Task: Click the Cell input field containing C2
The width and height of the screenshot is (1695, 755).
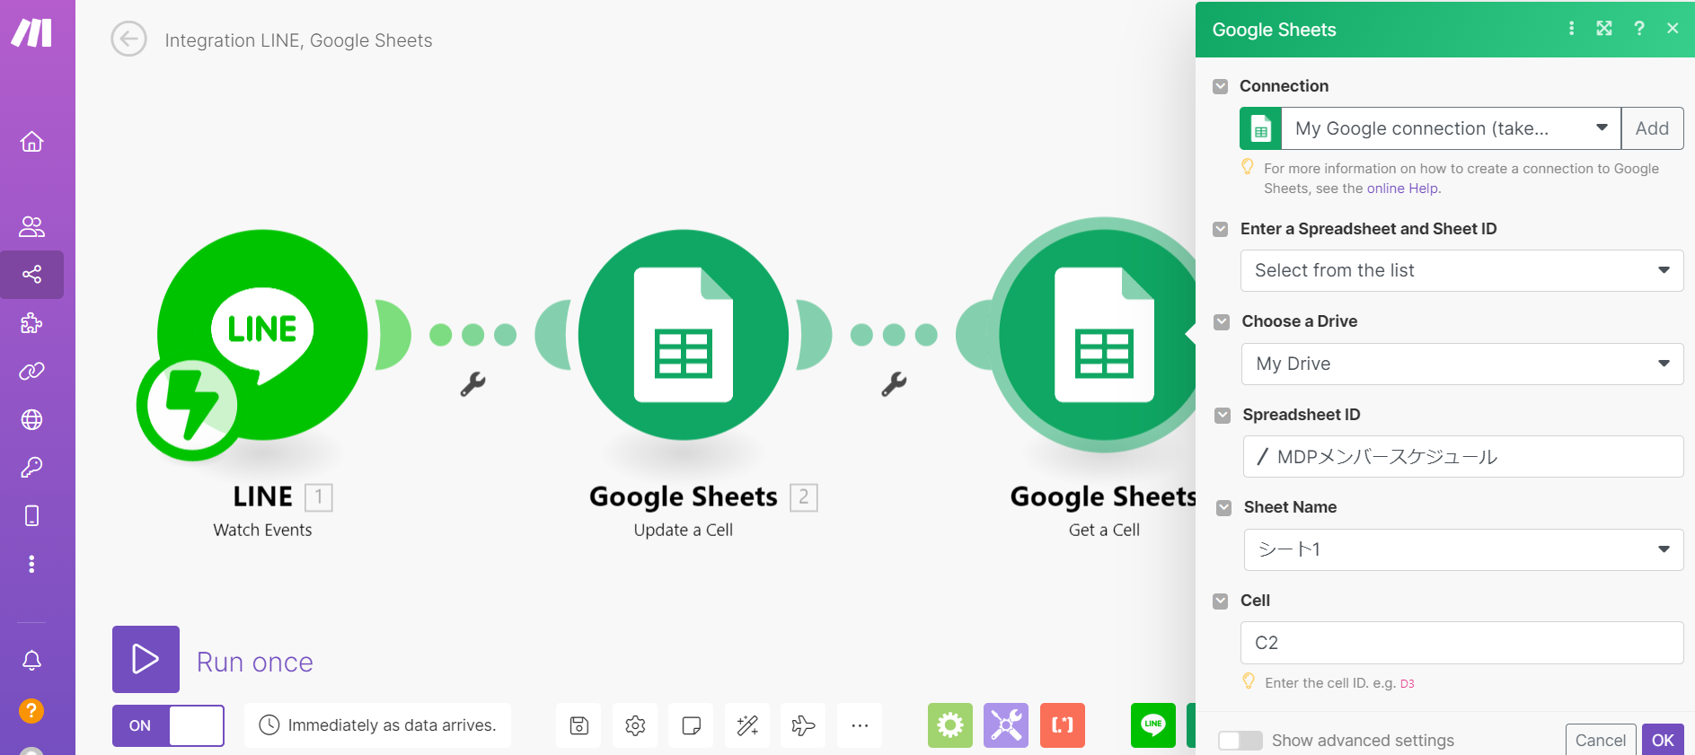Action: click(x=1461, y=643)
